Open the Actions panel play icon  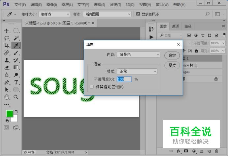(x=151, y=37)
